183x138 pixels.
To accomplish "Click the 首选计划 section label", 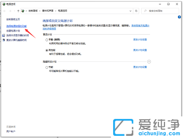I will pyautogui.click(x=48, y=35).
